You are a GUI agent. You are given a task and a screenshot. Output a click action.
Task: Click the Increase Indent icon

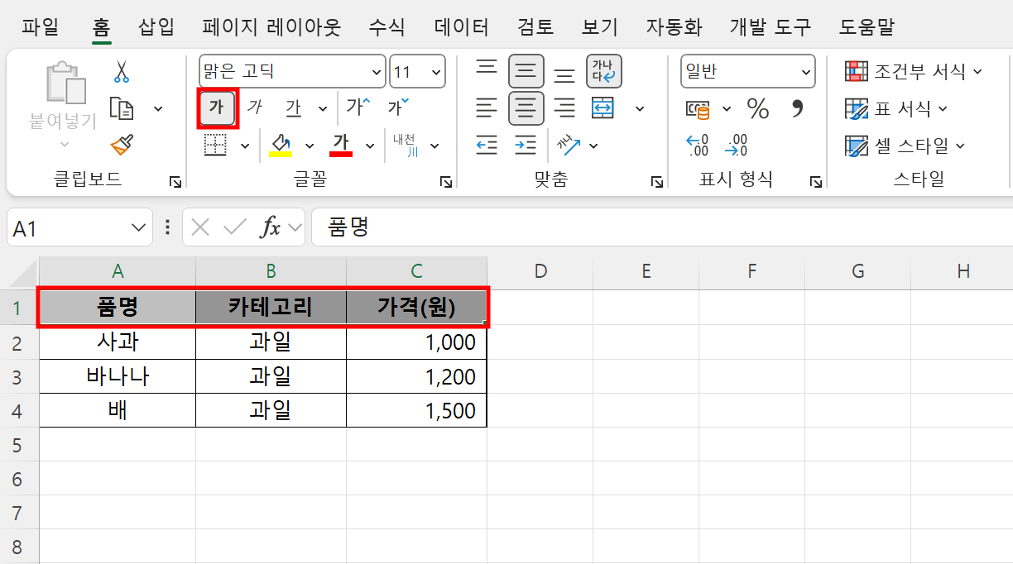pyautogui.click(x=526, y=146)
